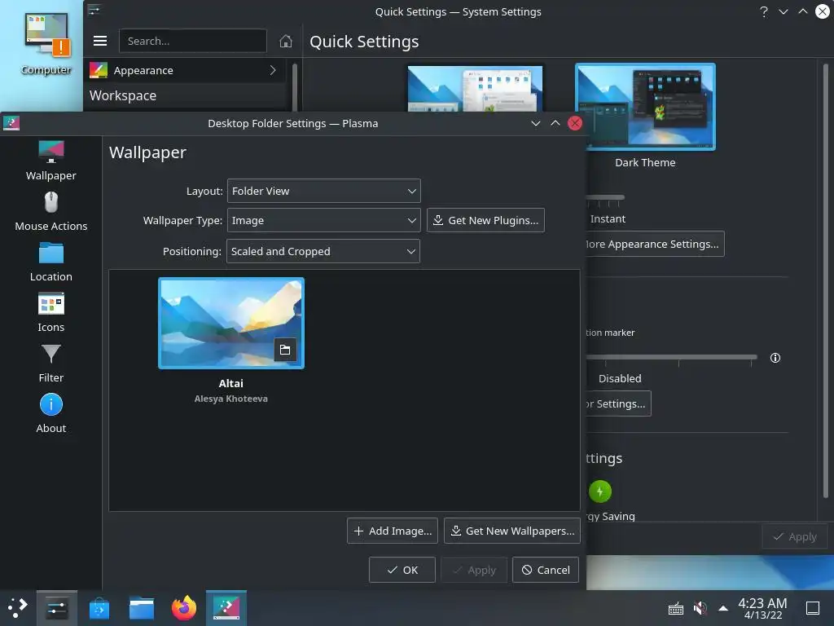This screenshot has width=834, height=626.
Task: Launch Firefox from the taskbar
Action: click(x=184, y=608)
